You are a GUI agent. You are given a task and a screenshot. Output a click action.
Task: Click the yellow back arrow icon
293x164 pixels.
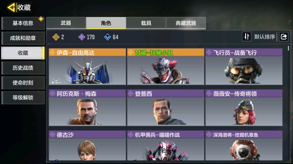[x=11, y=7]
